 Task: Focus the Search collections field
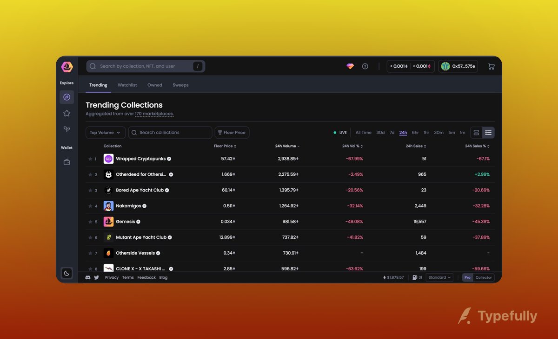(x=170, y=133)
